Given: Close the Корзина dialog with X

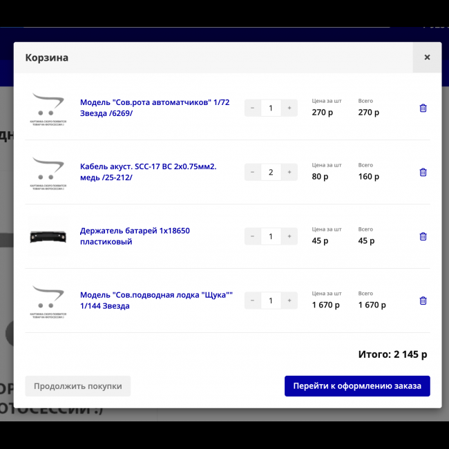Looking at the screenshot, I should click(427, 57).
